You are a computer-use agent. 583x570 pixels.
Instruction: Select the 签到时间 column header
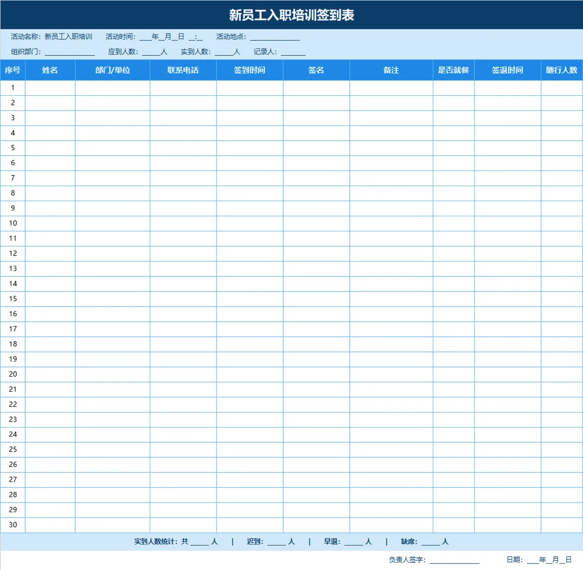pos(250,70)
